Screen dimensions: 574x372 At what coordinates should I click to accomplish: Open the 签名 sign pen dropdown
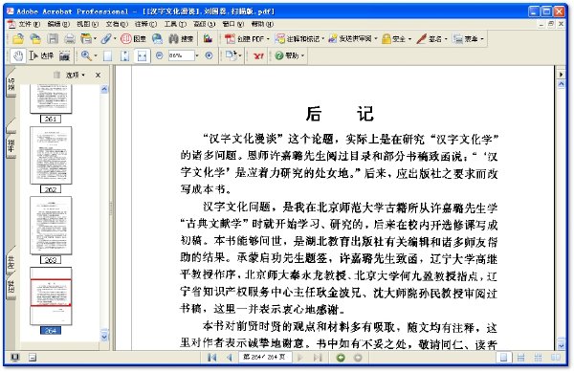(432, 38)
